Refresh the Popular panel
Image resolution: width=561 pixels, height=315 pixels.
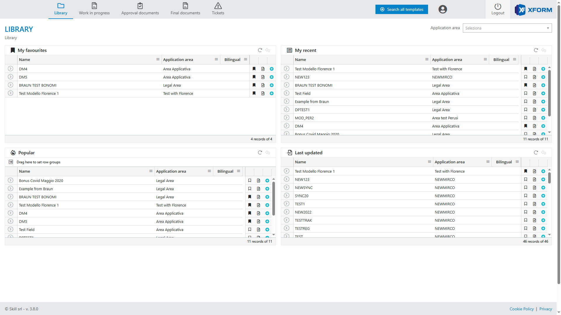260,153
